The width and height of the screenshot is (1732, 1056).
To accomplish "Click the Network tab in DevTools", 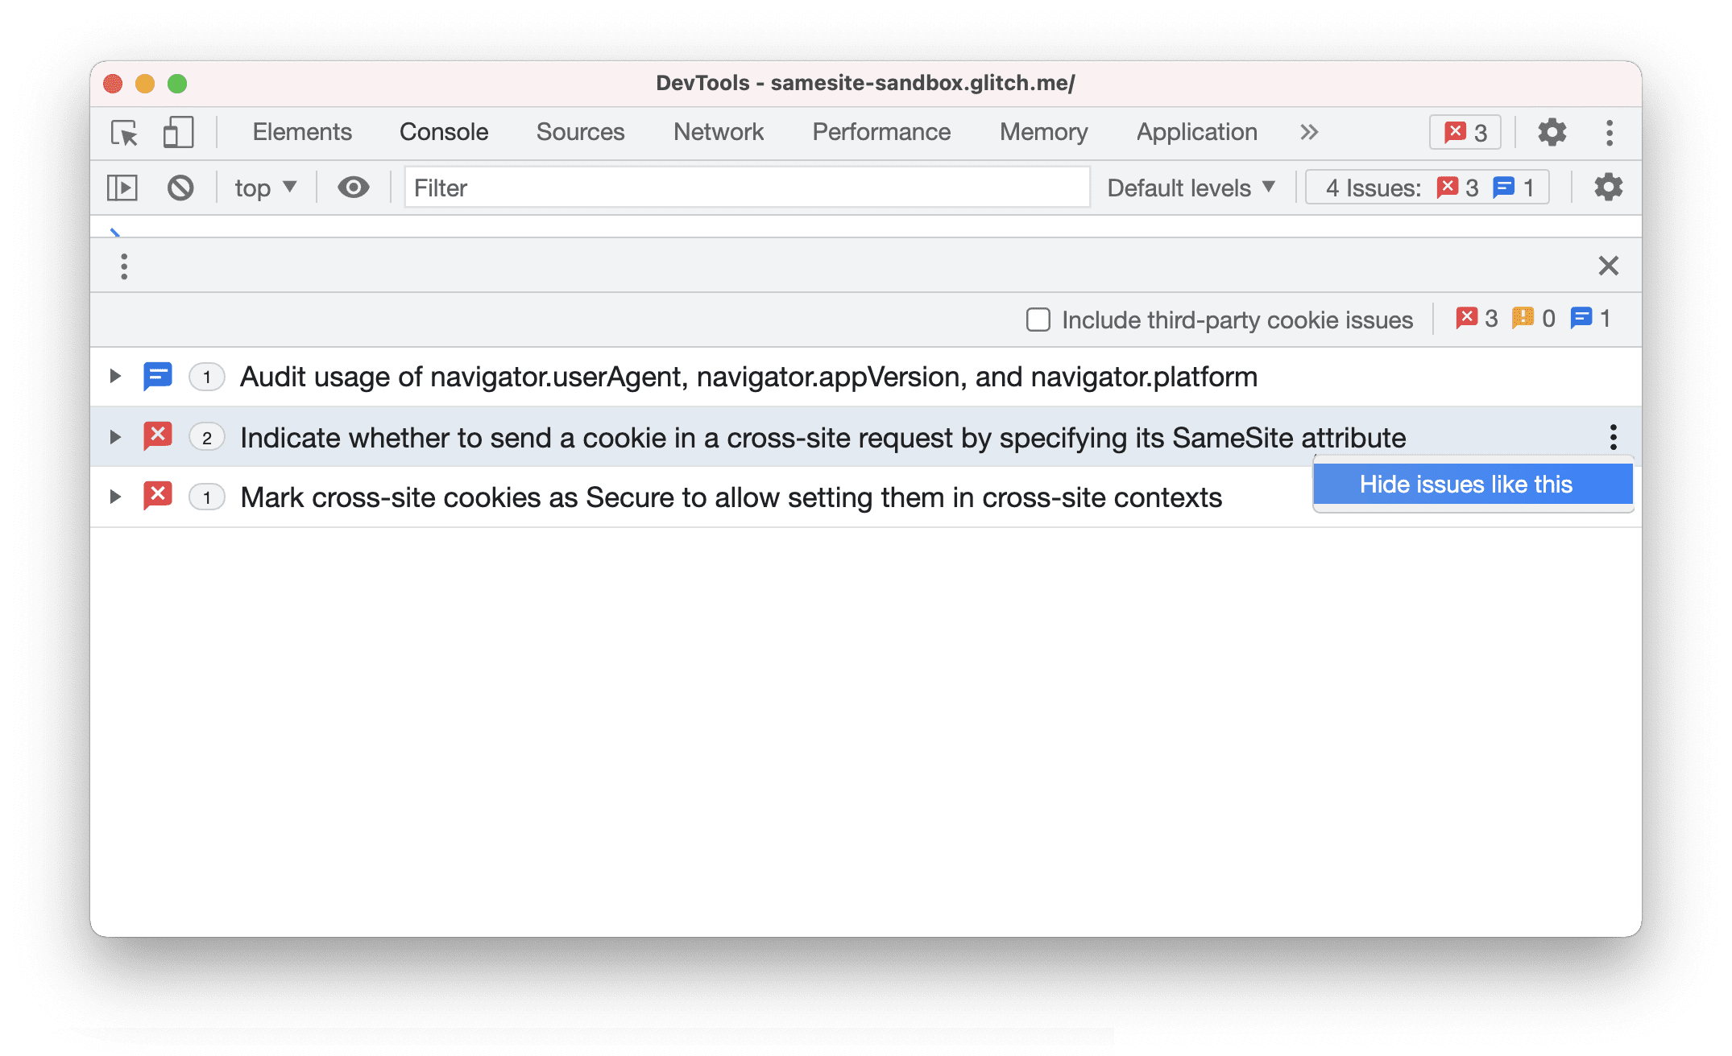I will (718, 132).
